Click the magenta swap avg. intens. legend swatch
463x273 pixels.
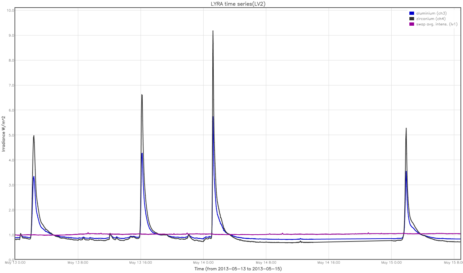coord(411,24)
